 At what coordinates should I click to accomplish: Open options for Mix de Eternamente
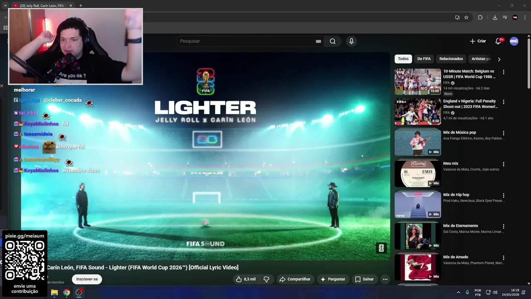pyautogui.click(x=504, y=226)
